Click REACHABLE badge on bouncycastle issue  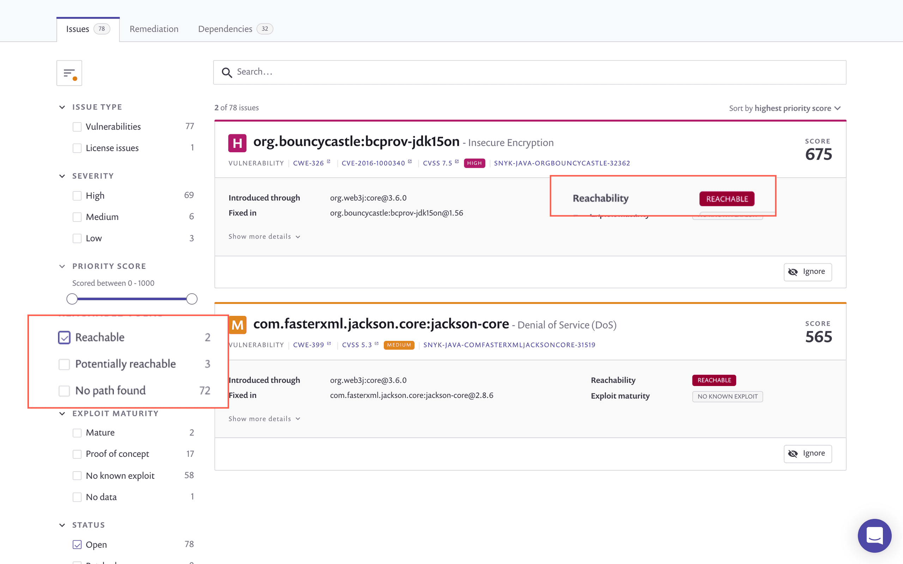coord(727,199)
